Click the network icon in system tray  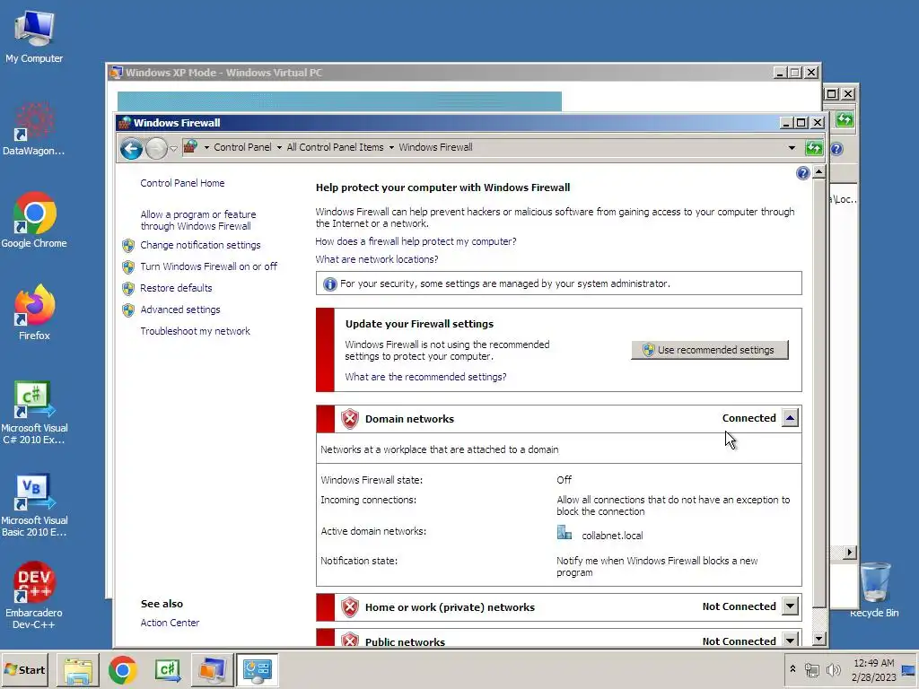click(x=812, y=669)
